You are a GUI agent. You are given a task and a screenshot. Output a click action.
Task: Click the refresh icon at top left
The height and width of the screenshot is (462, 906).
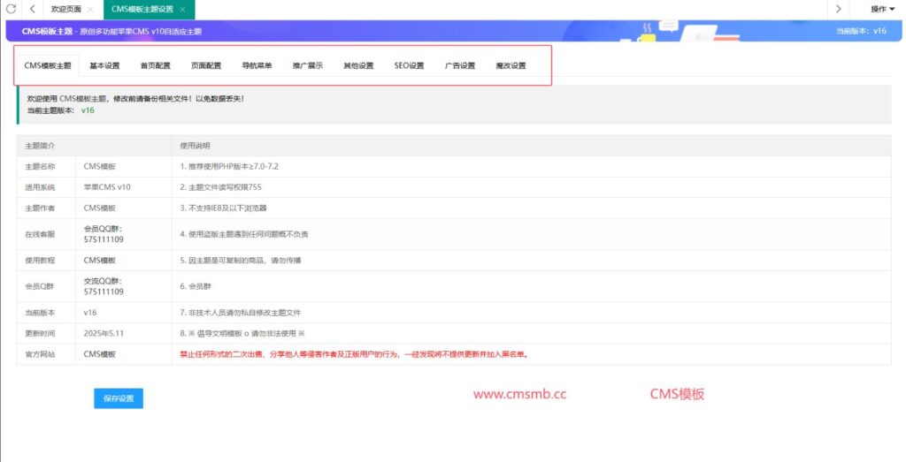(11, 9)
